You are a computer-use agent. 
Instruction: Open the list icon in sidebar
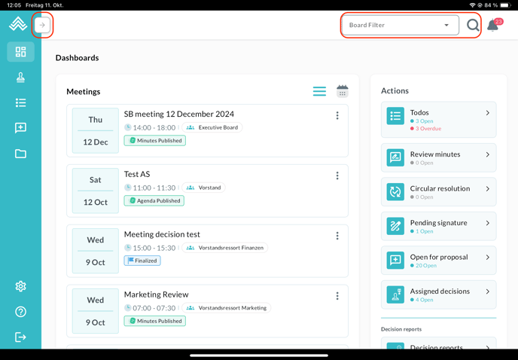(x=20, y=102)
